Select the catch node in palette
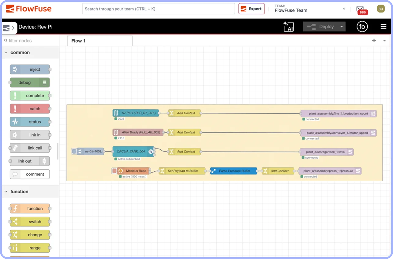The height and width of the screenshot is (259, 393). (30, 109)
